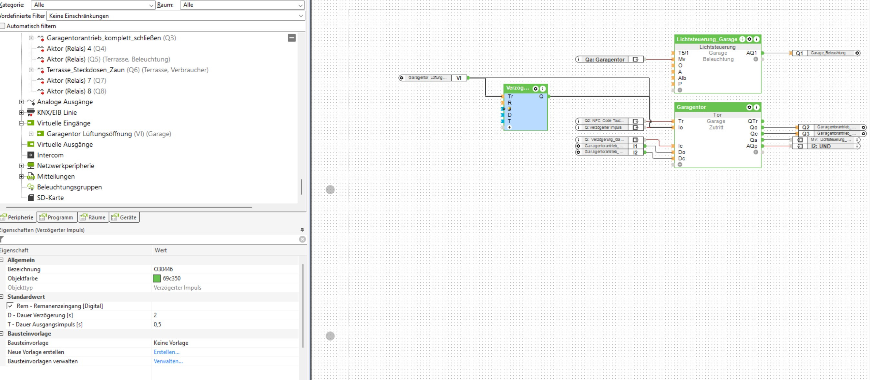The height and width of the screenshot is (380, 870).
Task: Click move handle icon on Lichtsteuerung_Garage block
Action: point(742,39)
